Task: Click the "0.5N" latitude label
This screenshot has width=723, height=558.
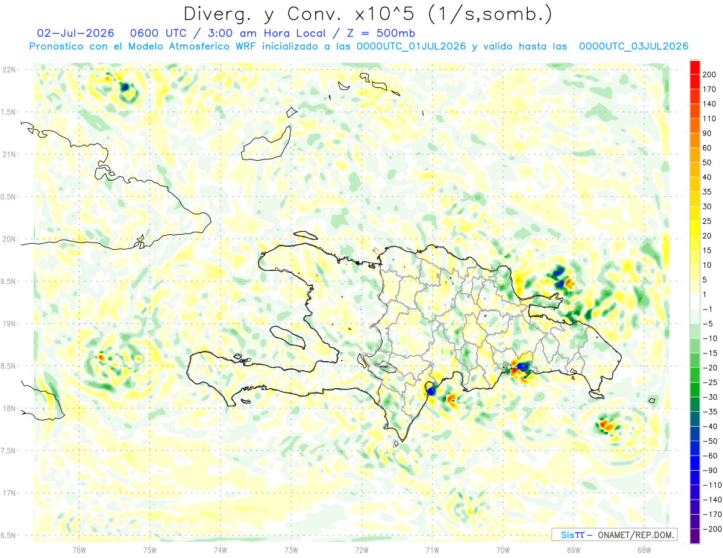Action: pyautogui.click(x=8, y=197)
